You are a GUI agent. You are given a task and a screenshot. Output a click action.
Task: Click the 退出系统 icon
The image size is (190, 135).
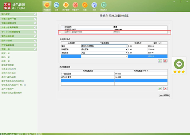pyautogui.click(x=104, y=6)
